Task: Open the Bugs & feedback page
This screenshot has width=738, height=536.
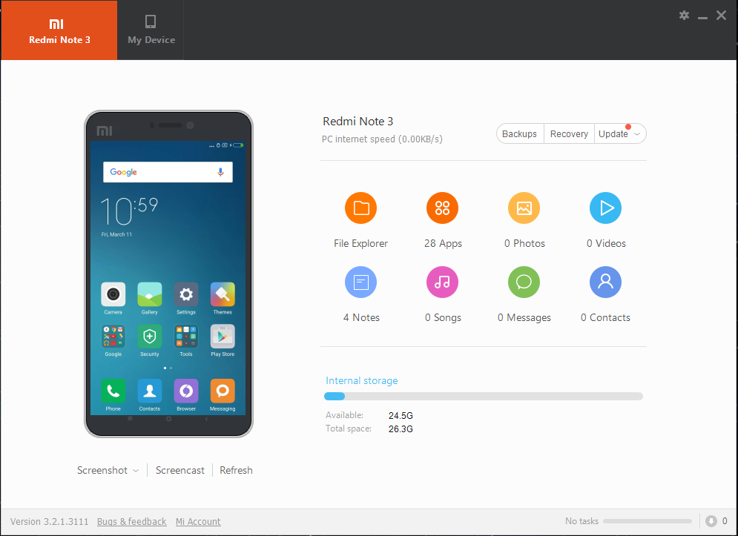Action: click(x=131, y=521)
